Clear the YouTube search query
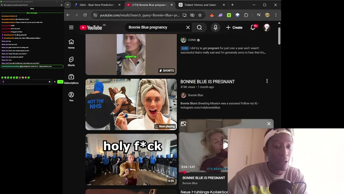 [188, 27]
